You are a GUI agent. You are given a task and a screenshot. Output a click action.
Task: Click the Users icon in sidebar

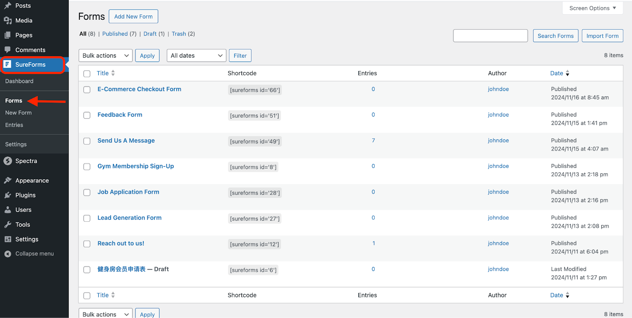pos(8,210)
